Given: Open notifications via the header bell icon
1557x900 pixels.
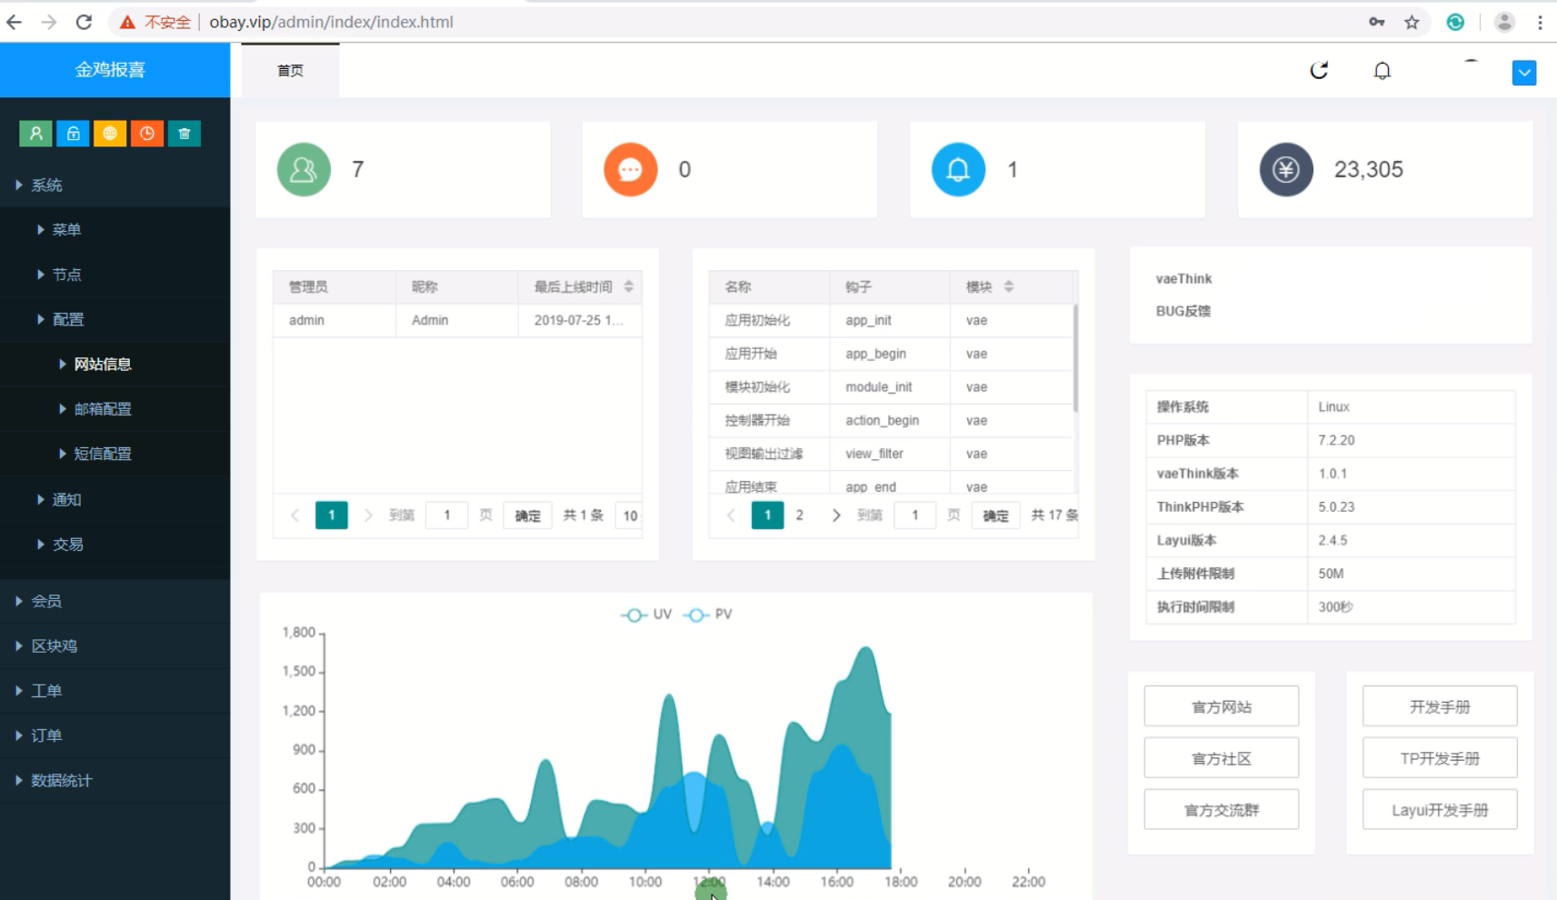Looking at the screenshot, I should coord(1382,71).
